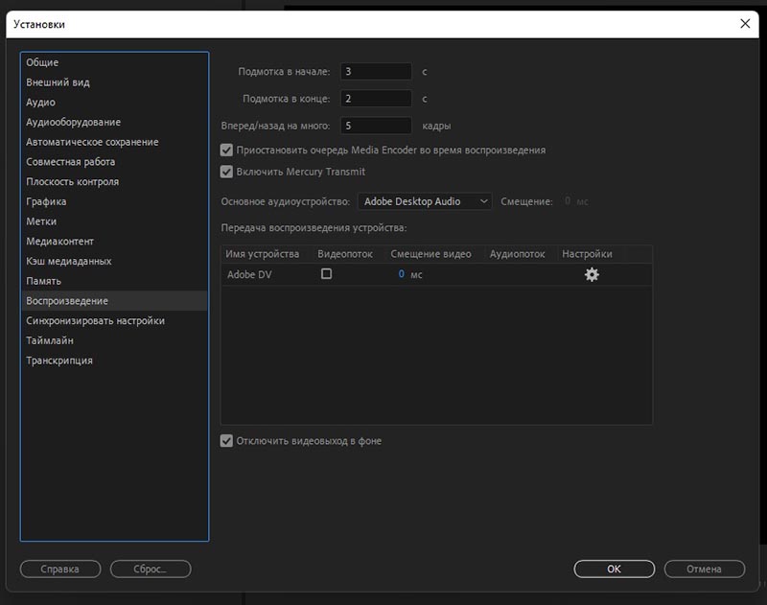Click the Отмена button
Image resolution: width=767 pixels, height=605 pixels.
704,569
